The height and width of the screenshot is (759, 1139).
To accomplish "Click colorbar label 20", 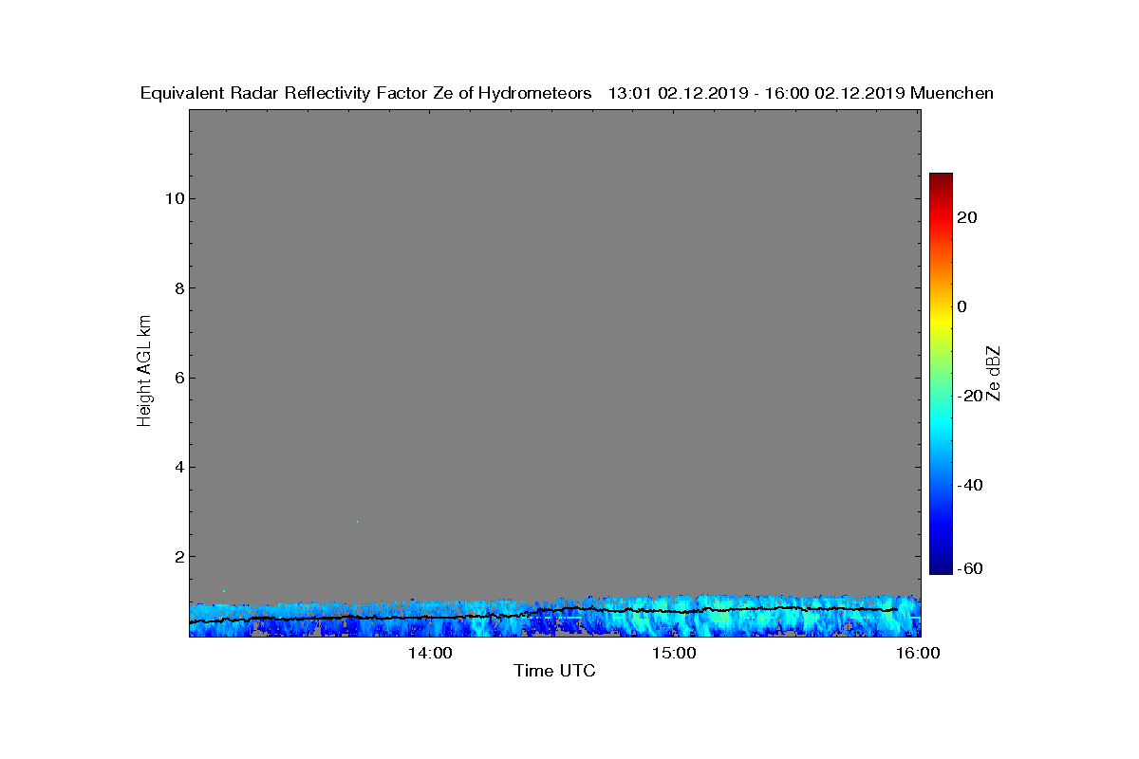I will point(967,217).
